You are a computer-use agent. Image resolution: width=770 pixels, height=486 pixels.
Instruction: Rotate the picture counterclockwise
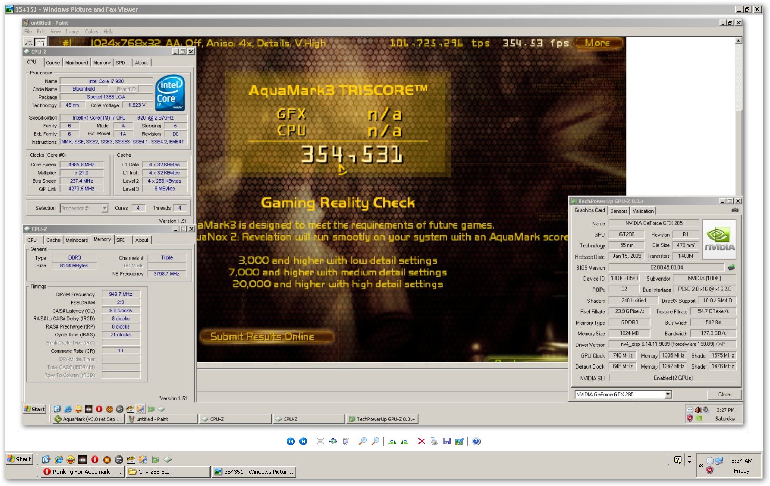pyautogui.click(x=404, y=441)
